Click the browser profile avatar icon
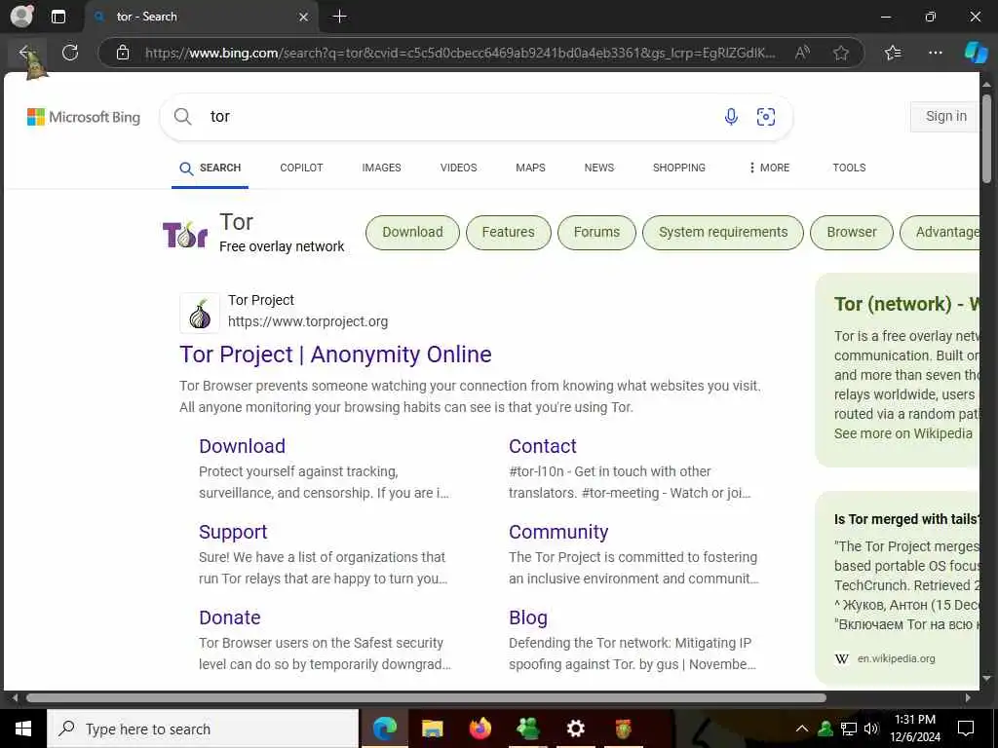 click(x=21, y=16)
